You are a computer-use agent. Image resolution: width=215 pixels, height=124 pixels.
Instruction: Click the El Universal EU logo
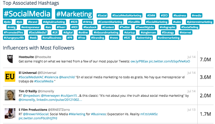[10, 77]
